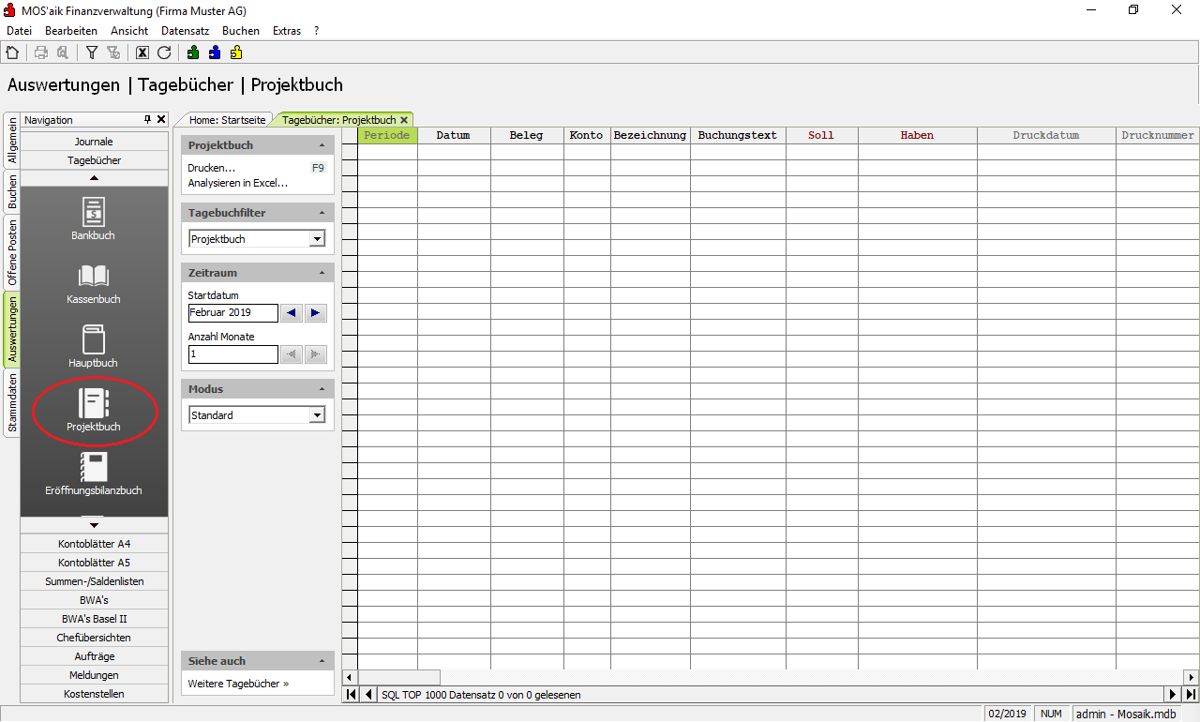The height and width of the screenshot is (722, 1200).
Task: Collapse the Zeitraum section
Action: pos(322,273)
